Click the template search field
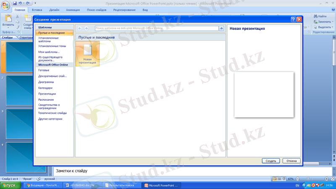The image size is (336, 189). tap(157, 28)
